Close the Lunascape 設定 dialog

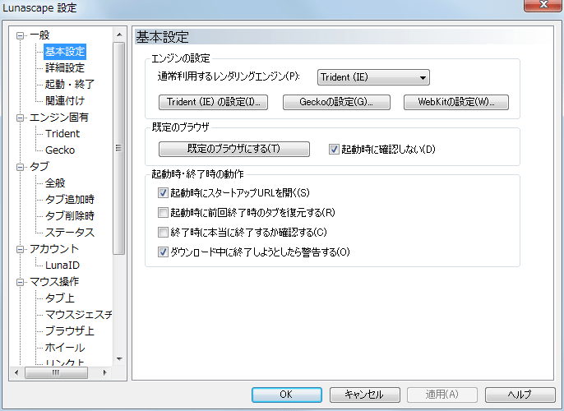pyautogui.click(x=543, y=5)
